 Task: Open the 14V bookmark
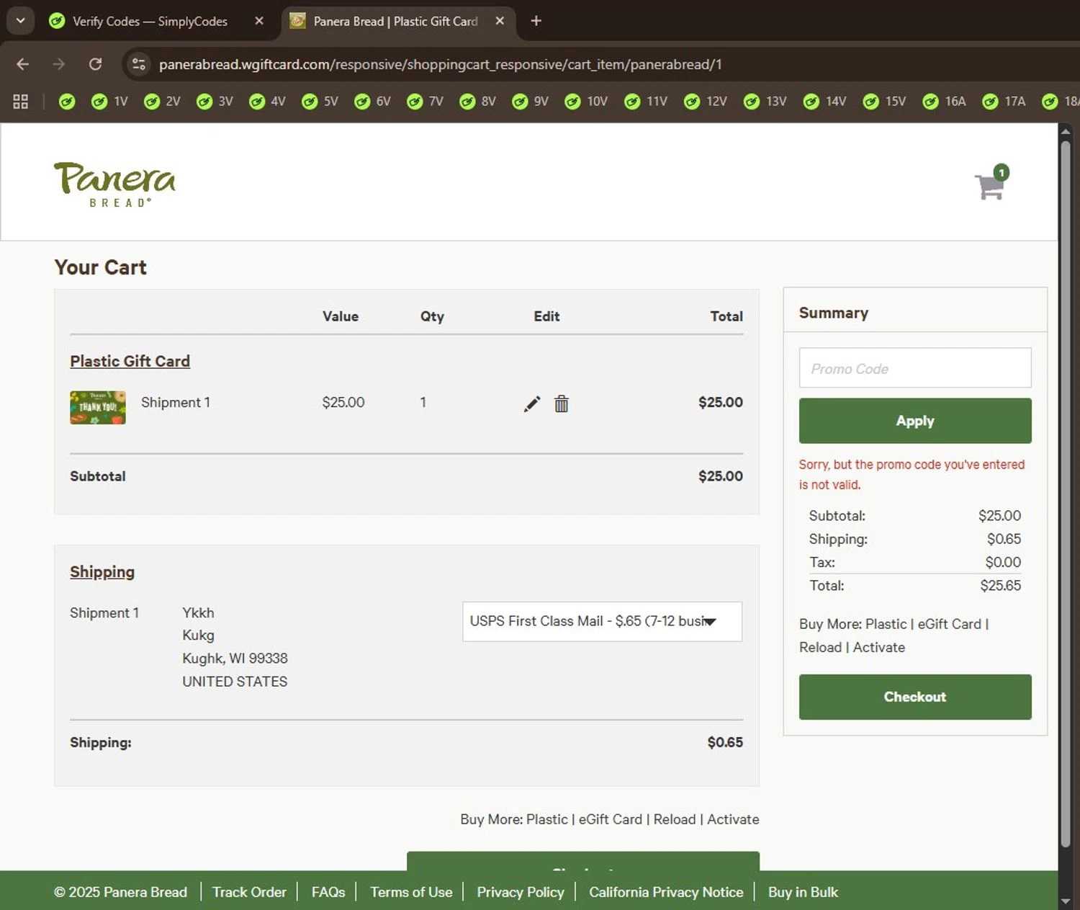(x=825, y=102)
